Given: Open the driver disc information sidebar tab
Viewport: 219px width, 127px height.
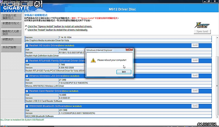Looking at the screenshot, I should [x=11, y=33].
